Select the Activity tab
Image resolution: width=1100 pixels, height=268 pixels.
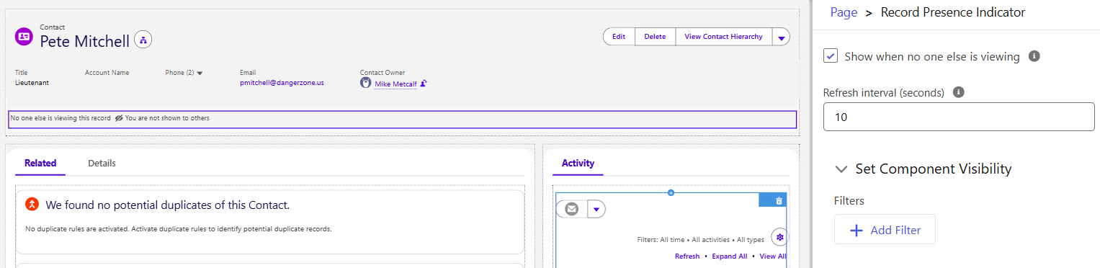[x=578, y=164]
